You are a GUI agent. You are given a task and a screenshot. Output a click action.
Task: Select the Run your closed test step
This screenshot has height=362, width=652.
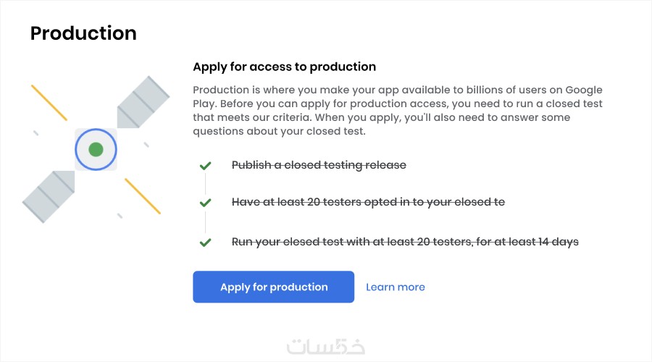[405, 242]
